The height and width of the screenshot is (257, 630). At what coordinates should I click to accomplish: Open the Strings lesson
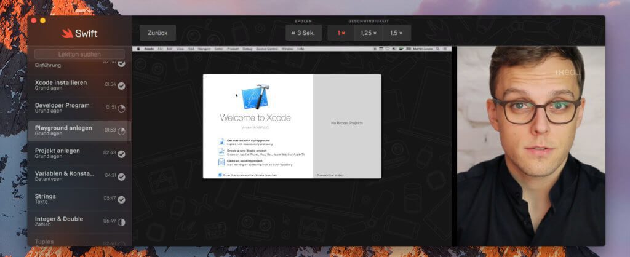(x=79, y=199)
